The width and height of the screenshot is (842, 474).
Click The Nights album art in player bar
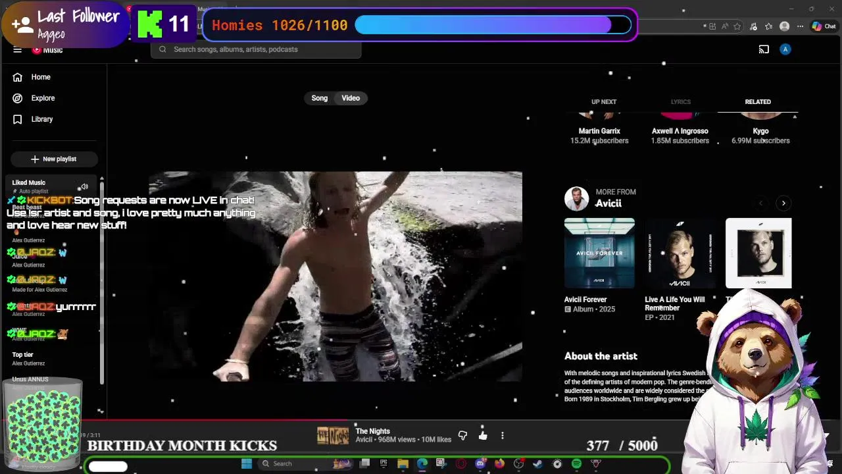pyautogui.click(x=333, y=435)
